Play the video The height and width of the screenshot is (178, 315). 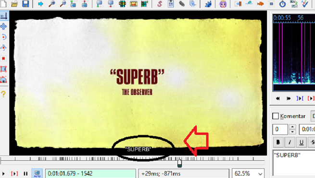pos(3,173)
